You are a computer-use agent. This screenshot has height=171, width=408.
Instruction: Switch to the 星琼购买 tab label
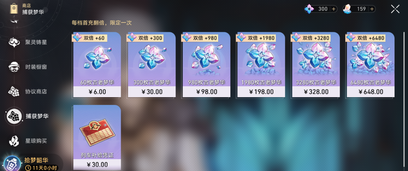(36, 141)
